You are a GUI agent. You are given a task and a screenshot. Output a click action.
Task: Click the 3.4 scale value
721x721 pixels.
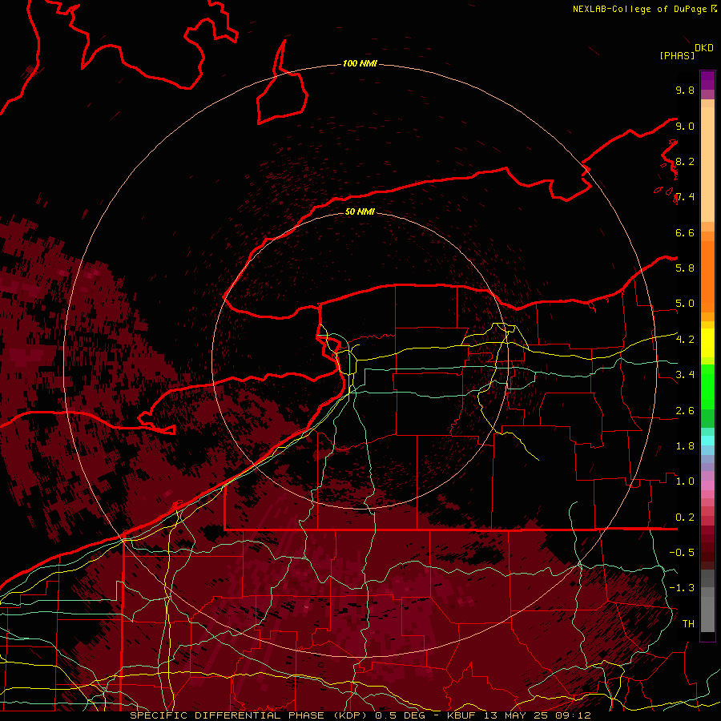click(685, 375)
